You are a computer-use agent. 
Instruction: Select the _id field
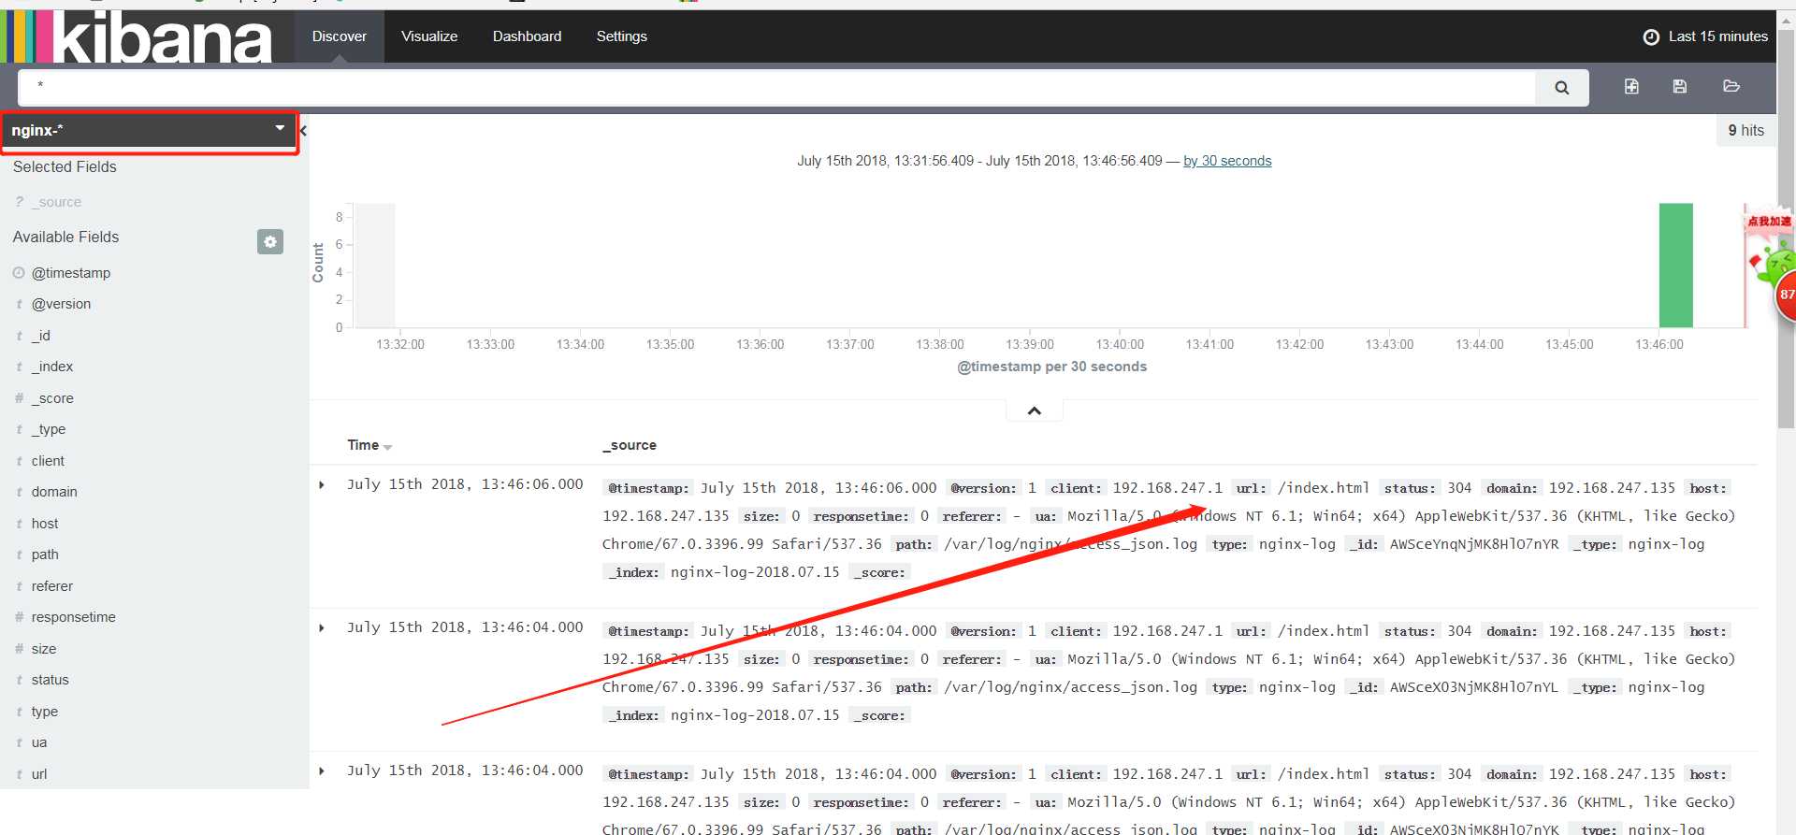41,336
